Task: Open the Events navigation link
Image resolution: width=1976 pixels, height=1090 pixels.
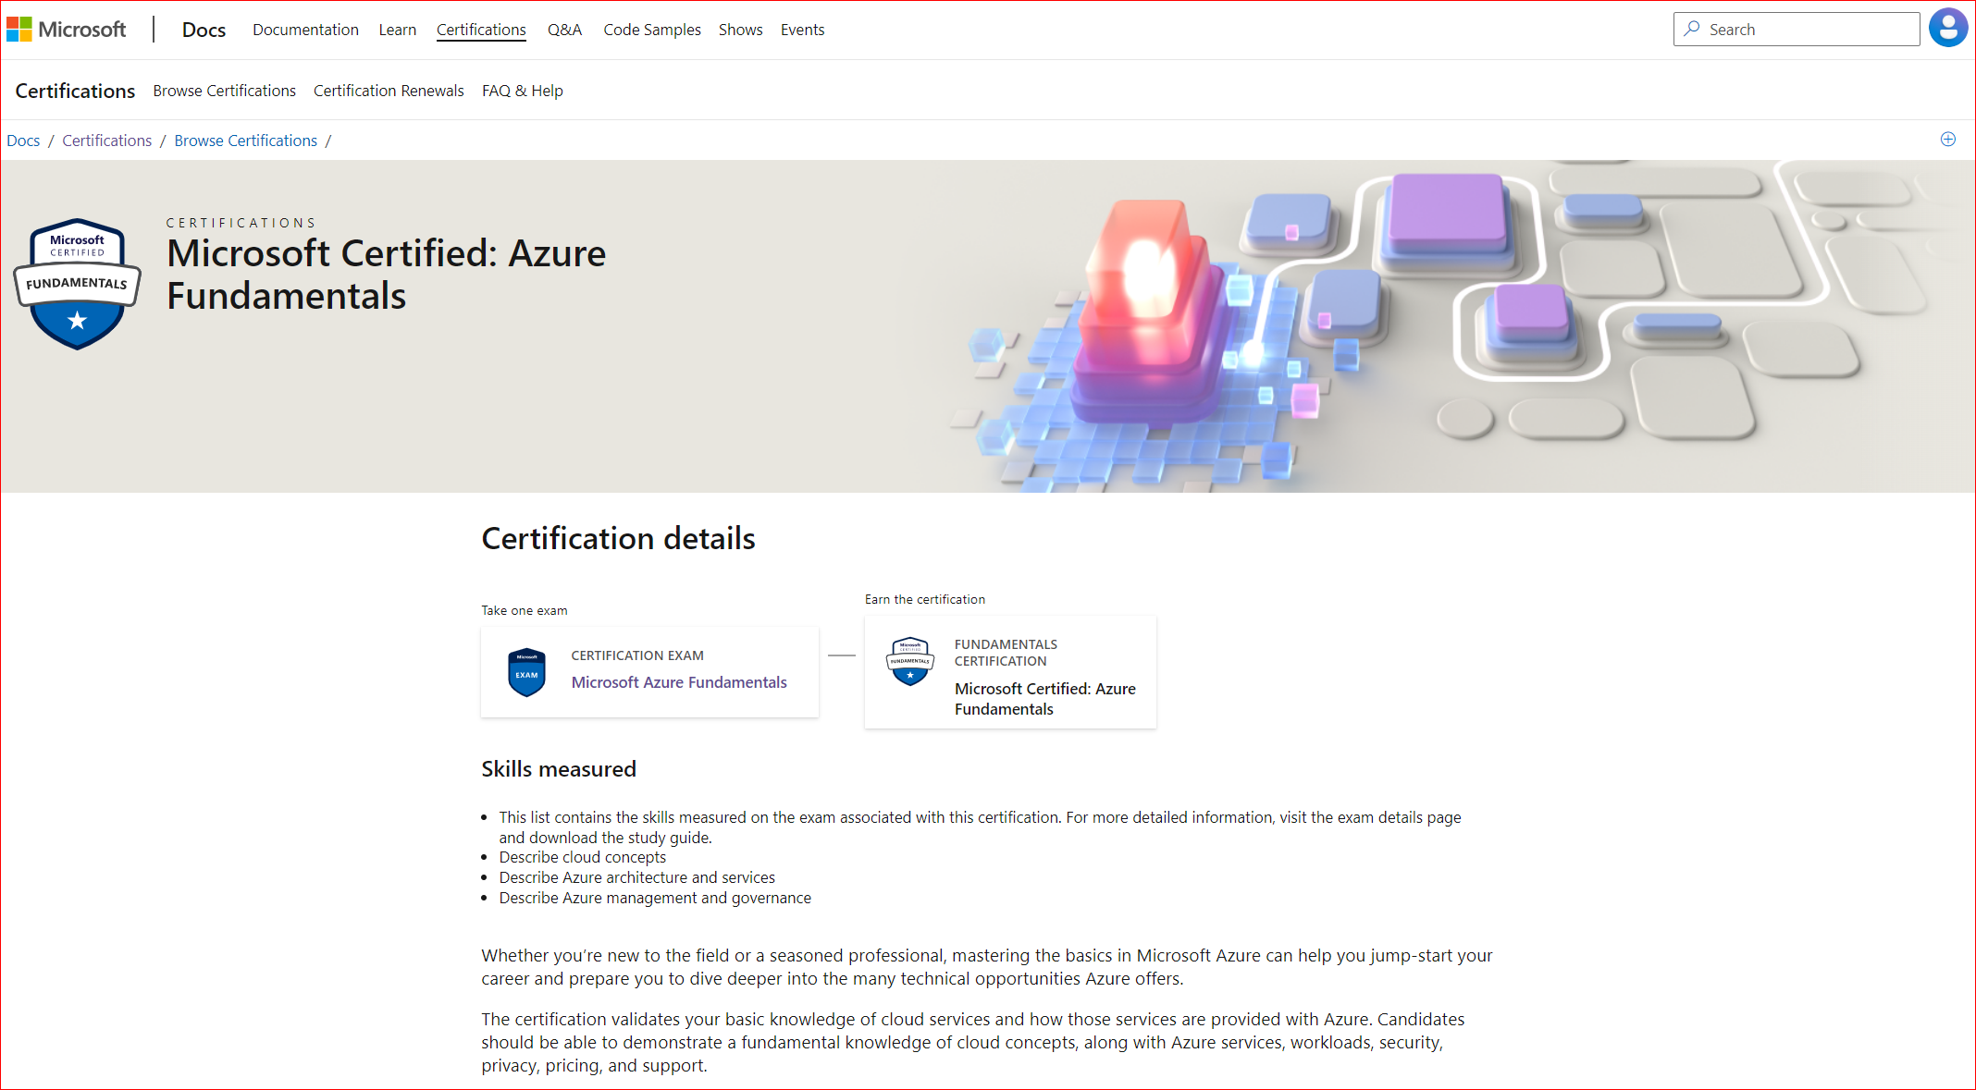Action: click(x=802, y=30)
